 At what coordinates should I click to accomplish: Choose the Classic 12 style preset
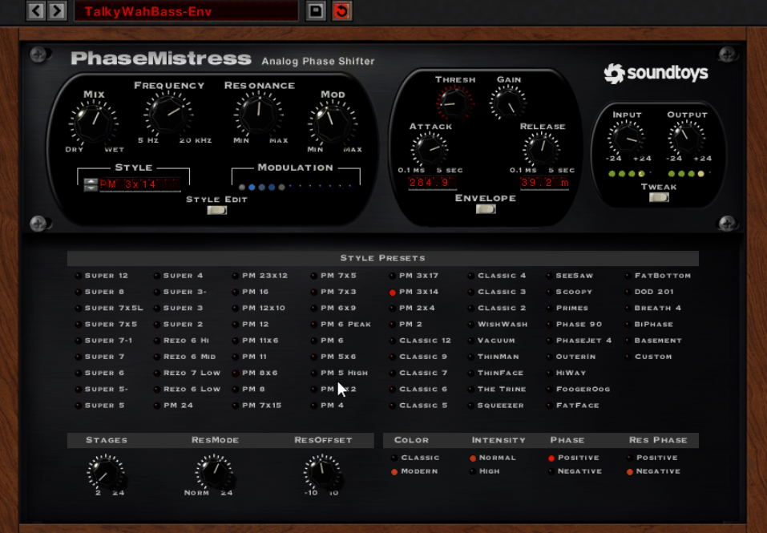(420, 341)
